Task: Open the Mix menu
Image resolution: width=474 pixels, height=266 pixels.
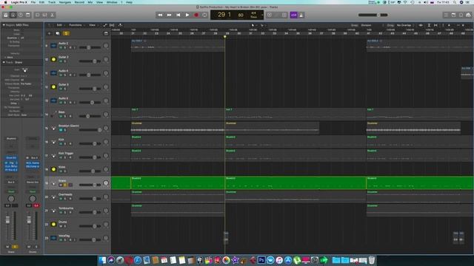Action: click(90, 2)
